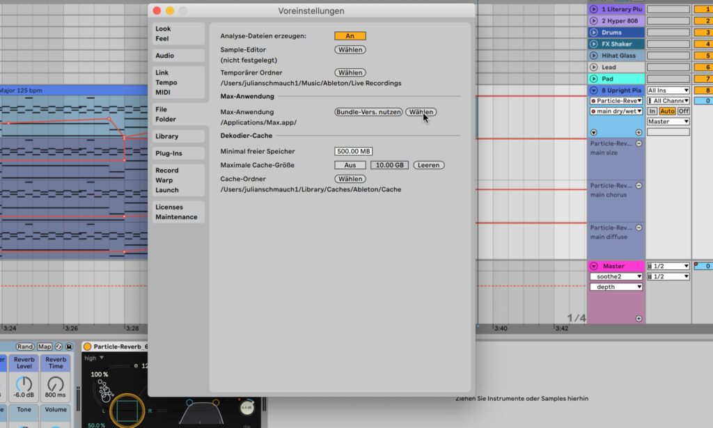
Task: Open the high dropdown in Particle-Reverb
Action: pos(94,358)
